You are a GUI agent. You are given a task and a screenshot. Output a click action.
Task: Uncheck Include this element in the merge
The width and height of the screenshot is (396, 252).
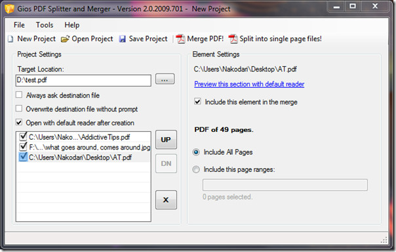coord(197,102)
